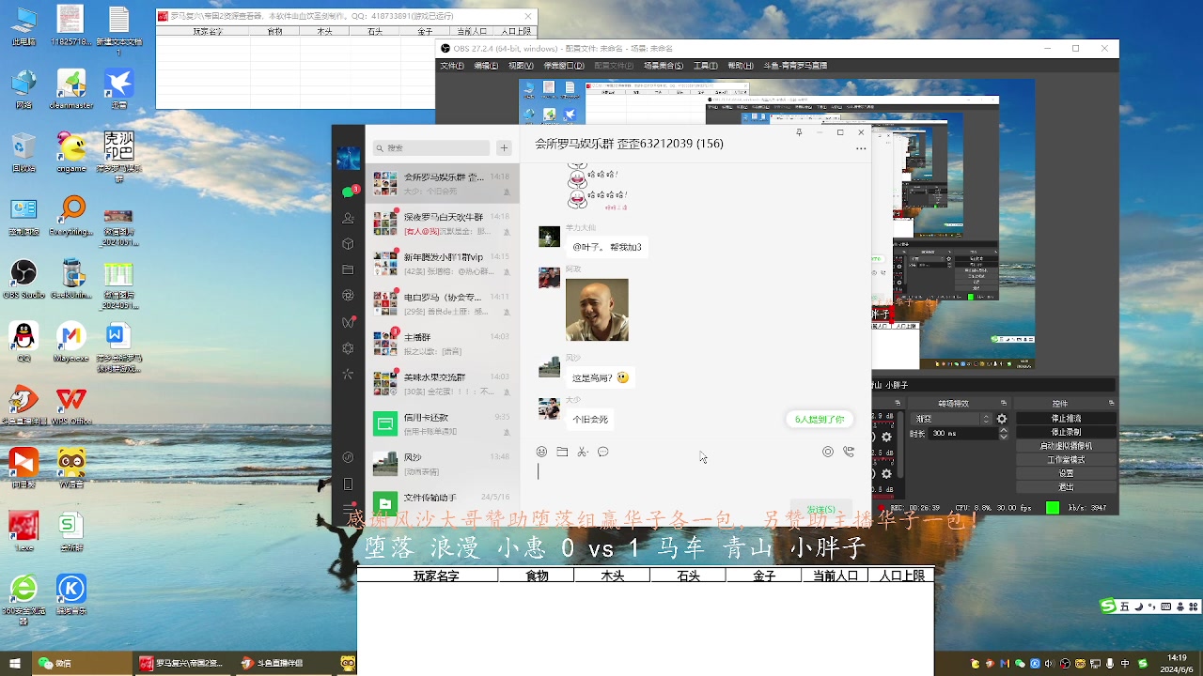This screenshot has width=1203, height=676.
Task: Click the send file folder icon in chat toolbar
Action: 562,452
